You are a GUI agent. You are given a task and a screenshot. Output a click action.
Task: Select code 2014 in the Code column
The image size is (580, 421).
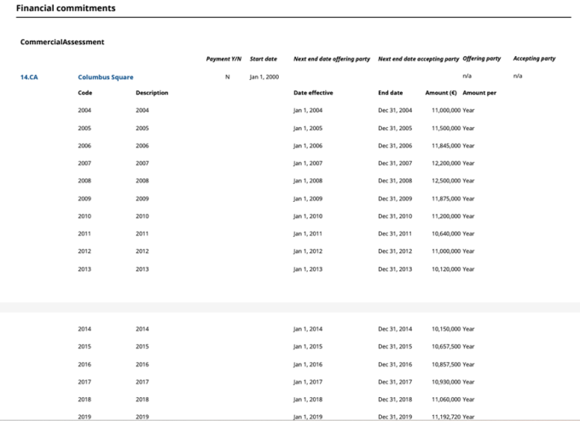point(84,329)
